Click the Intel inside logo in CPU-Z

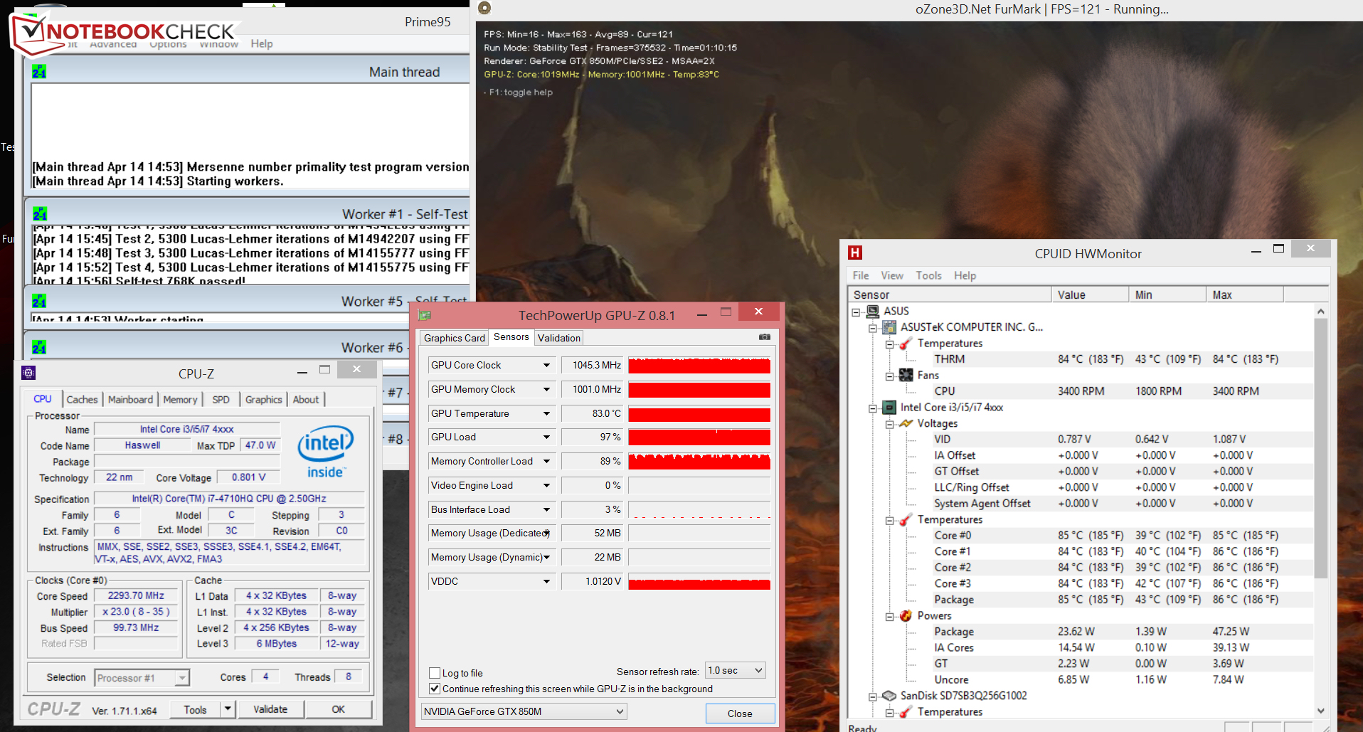[x=325, y=452]
